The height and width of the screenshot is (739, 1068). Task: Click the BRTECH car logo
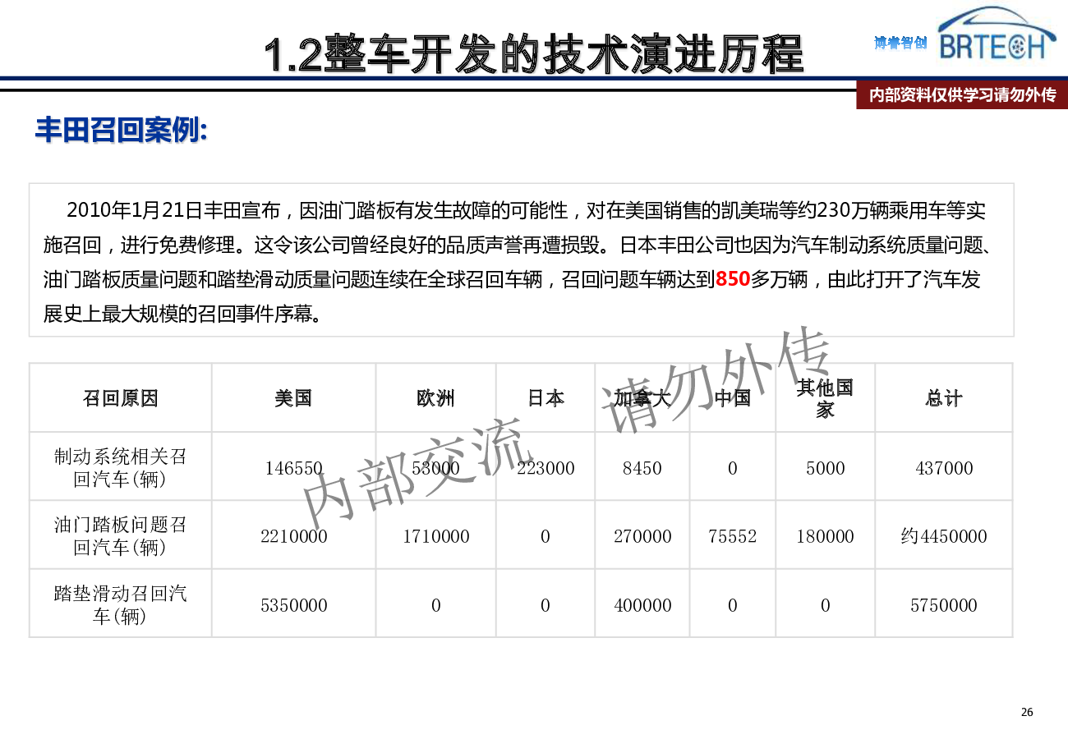pyautogui.click(x=997, y=34)
